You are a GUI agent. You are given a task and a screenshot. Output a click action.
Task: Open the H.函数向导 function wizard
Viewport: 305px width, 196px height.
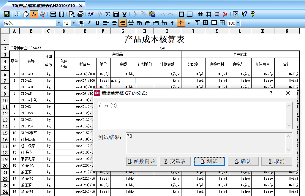point(141,161)
